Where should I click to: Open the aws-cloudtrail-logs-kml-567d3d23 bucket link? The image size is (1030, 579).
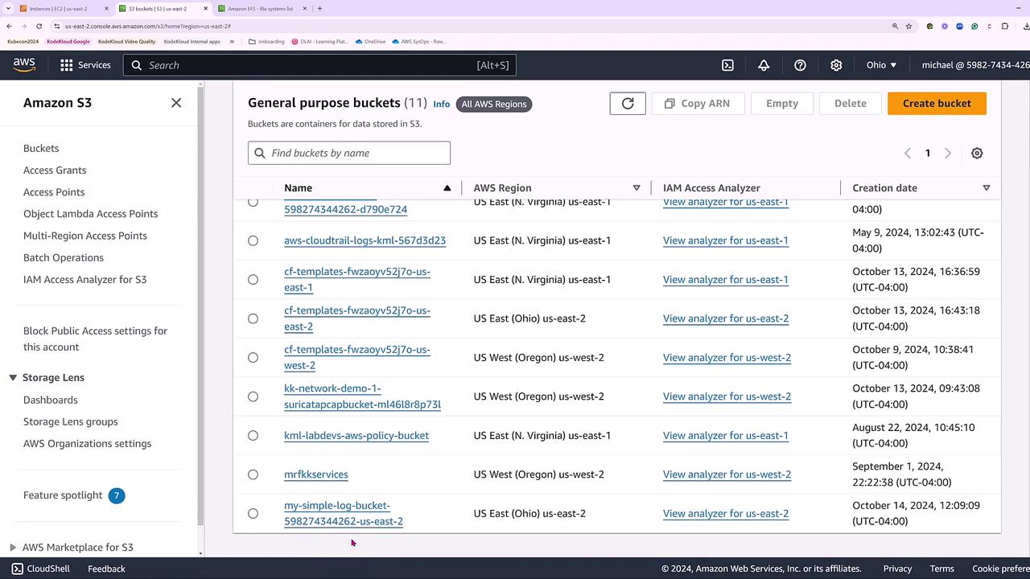[365, 240]
